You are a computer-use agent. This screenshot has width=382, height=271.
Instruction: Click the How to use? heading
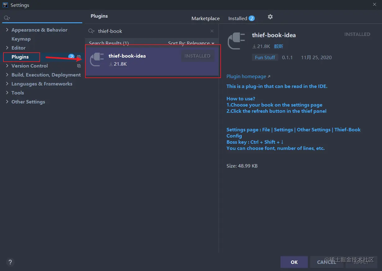click(241, 99)
